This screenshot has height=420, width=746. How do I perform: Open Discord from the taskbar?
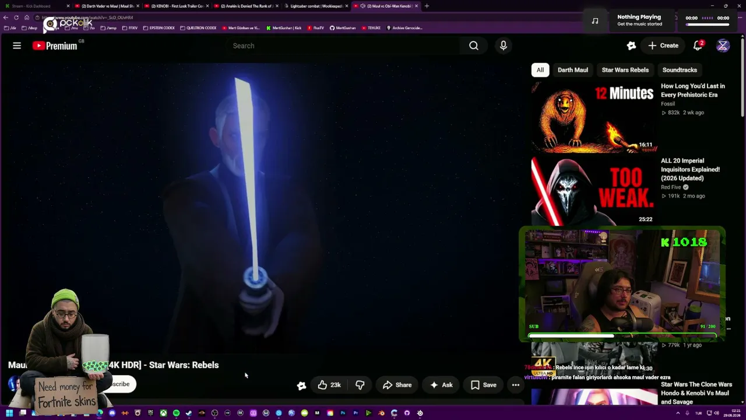(x=112, y=413)
